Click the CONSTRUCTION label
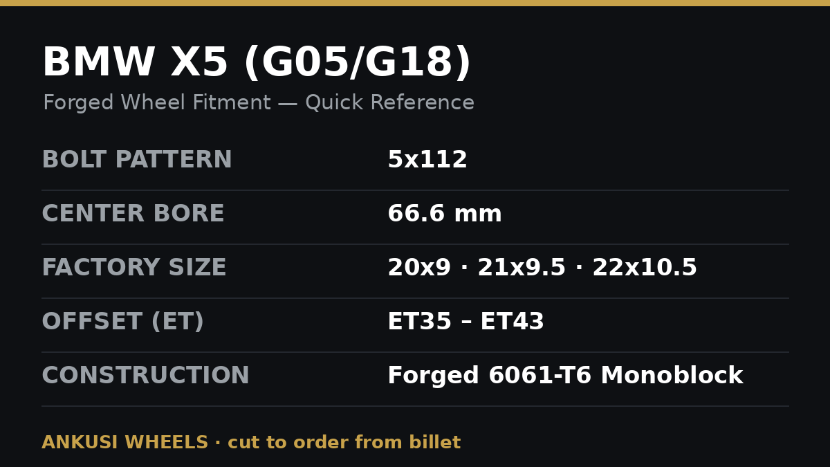Image resolution: width=830 pixels, height=467 pixels. click(x=145, y=376)
